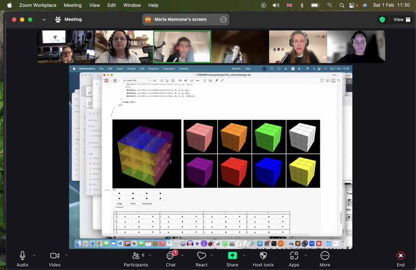This screenshot has height=270, width=416.
Task: Click the green Share screen icon
Action: pyautogui.click(x=232, y=255)
